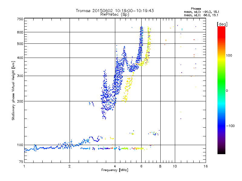Click the colorbar tick label '-100'
The height and width of the screenshot is (181, 242).
tap(230, 126)
